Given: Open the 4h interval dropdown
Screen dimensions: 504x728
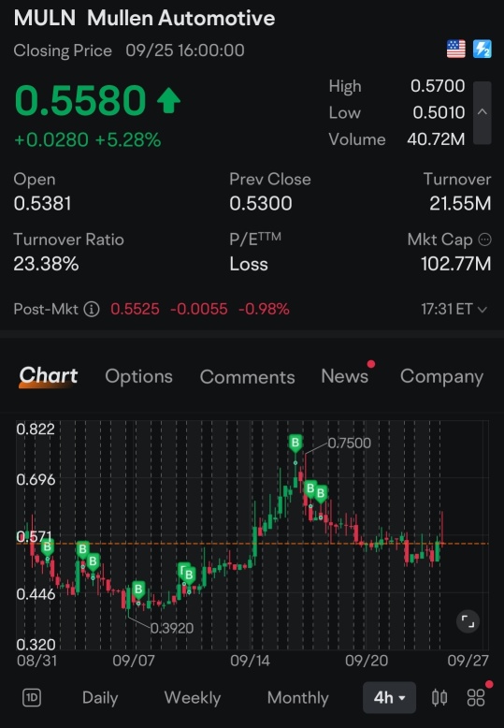Looking at the screenshot, I should pos(389,697).
